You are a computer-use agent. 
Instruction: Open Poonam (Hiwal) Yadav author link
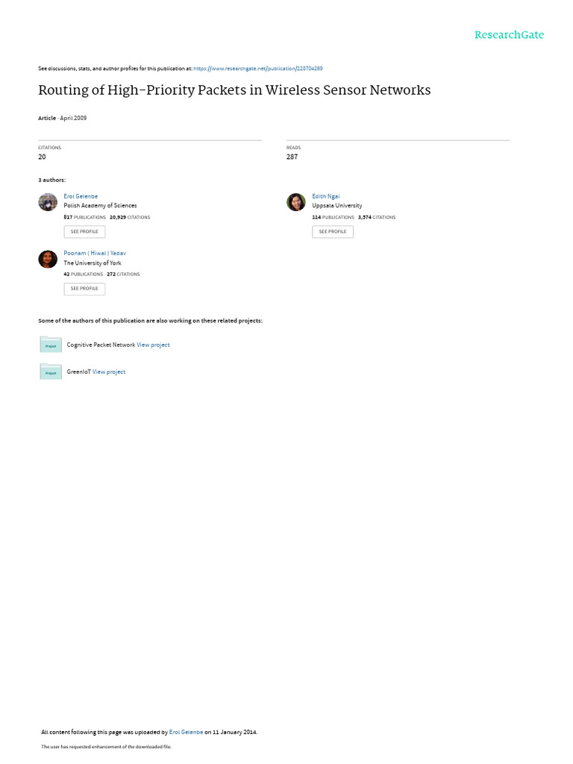95,254
